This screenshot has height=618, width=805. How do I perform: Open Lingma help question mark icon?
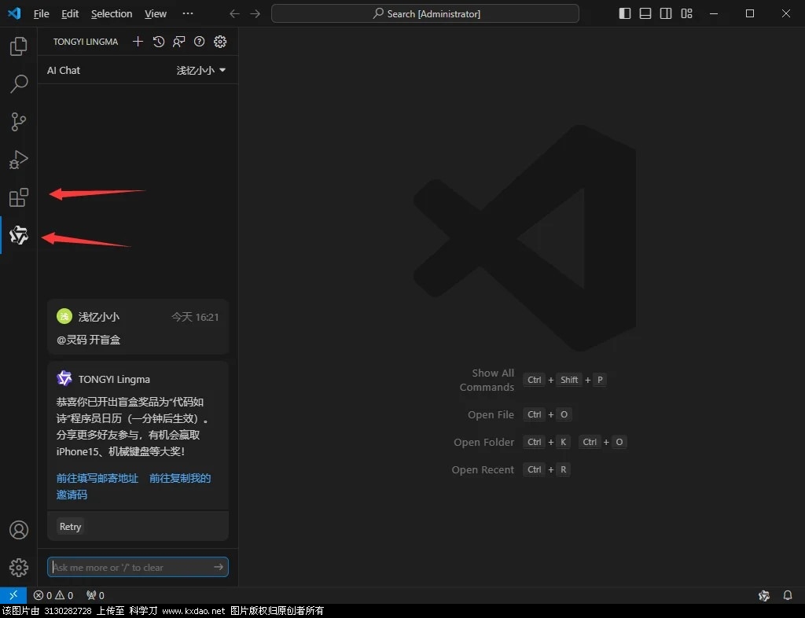(199, 42)
